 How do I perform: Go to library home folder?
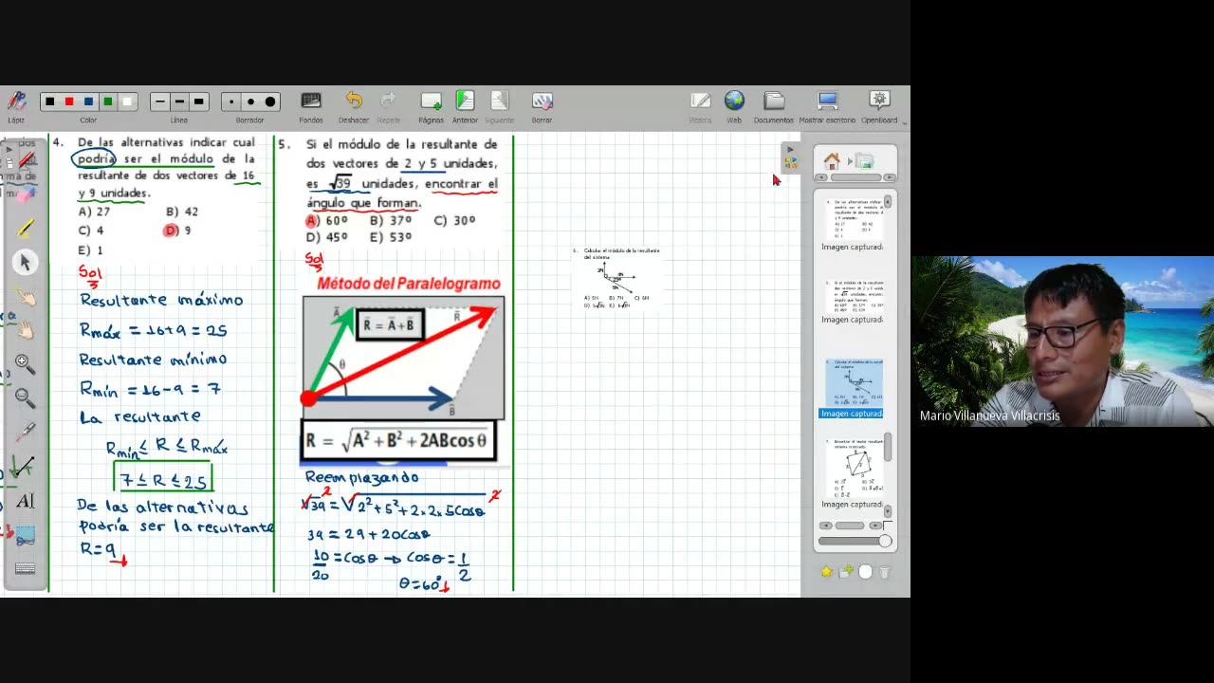click(832, 160)
